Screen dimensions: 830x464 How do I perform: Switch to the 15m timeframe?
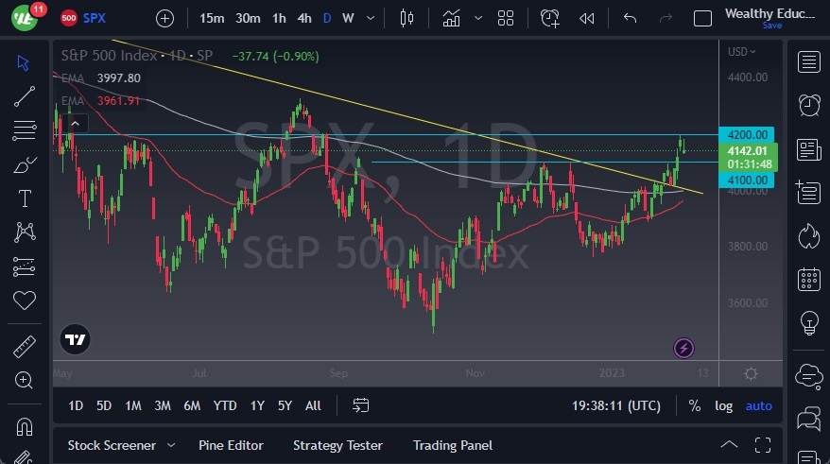(212, 19)
